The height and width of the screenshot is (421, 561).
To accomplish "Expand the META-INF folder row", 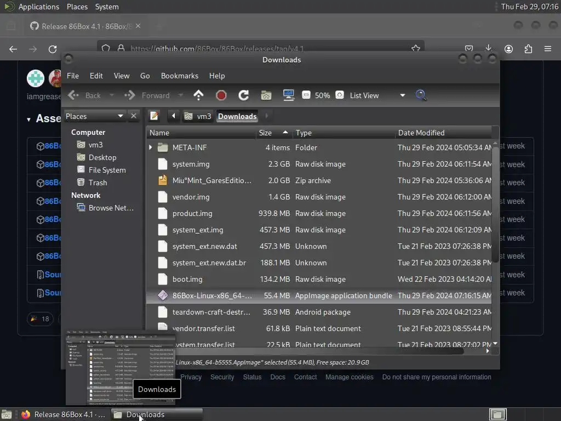I will coord(151,147).
